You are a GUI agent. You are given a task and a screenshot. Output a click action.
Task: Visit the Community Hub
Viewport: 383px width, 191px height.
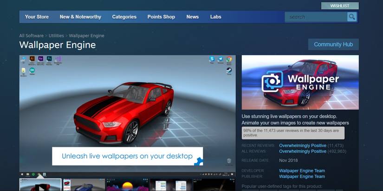tap(333, 44)
